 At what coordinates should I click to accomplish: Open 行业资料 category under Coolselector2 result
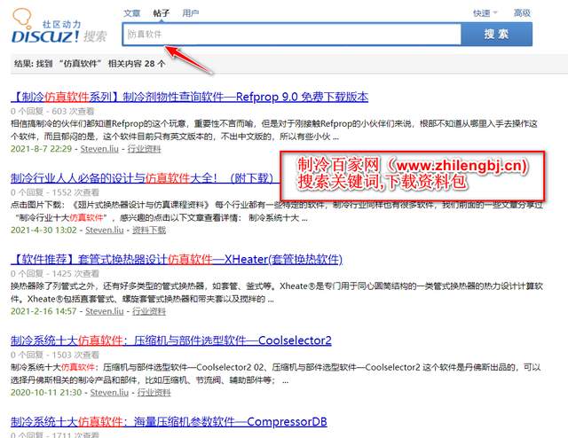pos(154,393)
